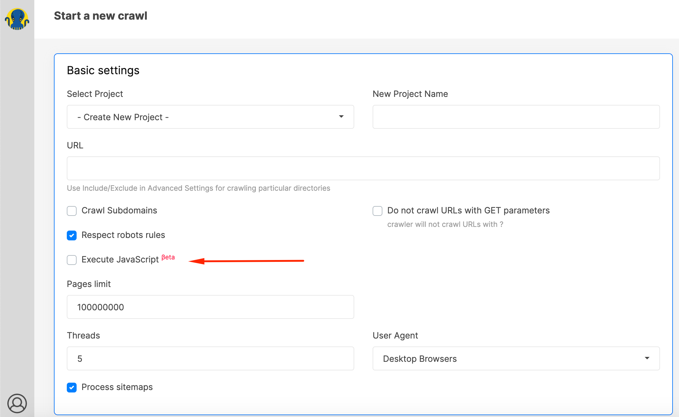Click the 'Start a new crawl' title
Image resolution: width=679 pixels, height=417 pixels.
tap(101, 16)
